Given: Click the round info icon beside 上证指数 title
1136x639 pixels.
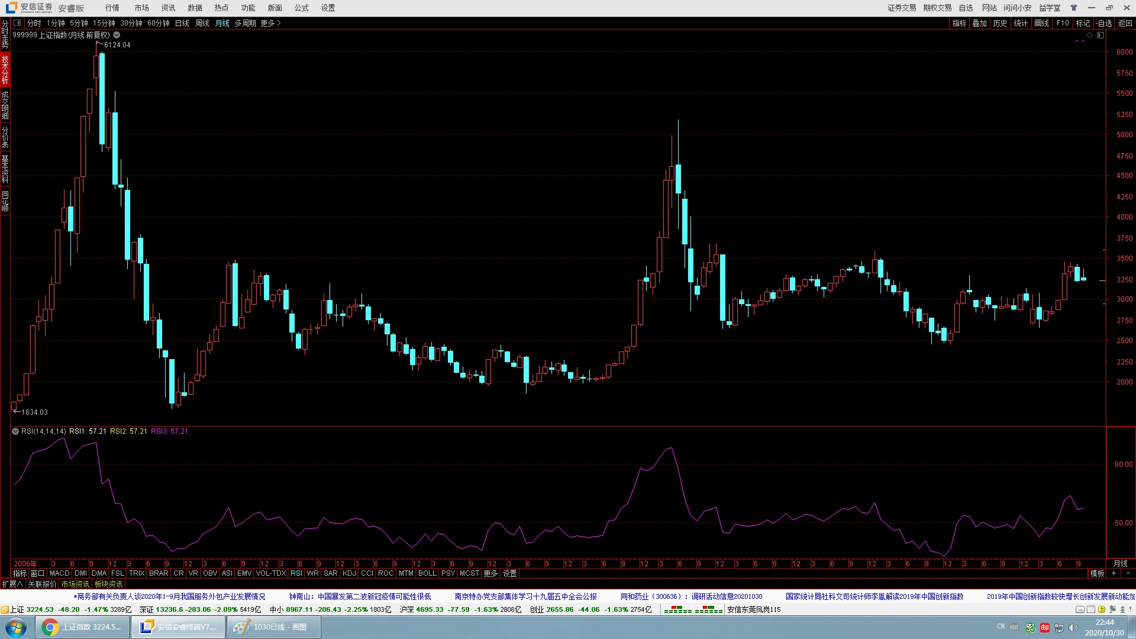Looking at the screenshot, I should tap(117, 35).
